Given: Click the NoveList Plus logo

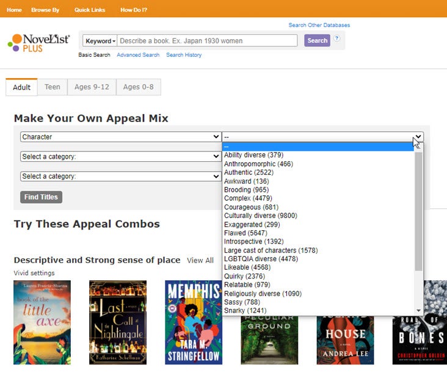Looking at the screenshot, I should pyautogui.click(x=38, y=43).
